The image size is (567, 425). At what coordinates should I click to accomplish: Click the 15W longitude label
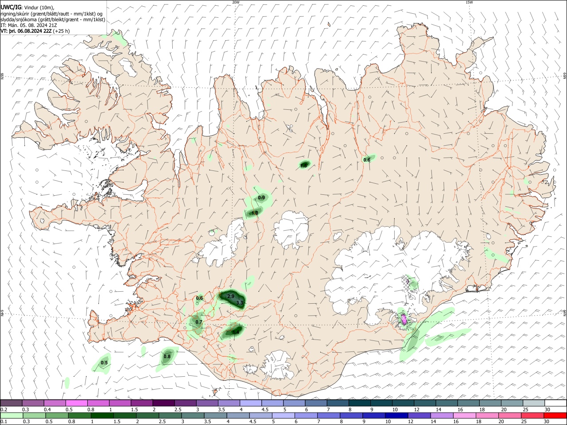tap(469, 2)
